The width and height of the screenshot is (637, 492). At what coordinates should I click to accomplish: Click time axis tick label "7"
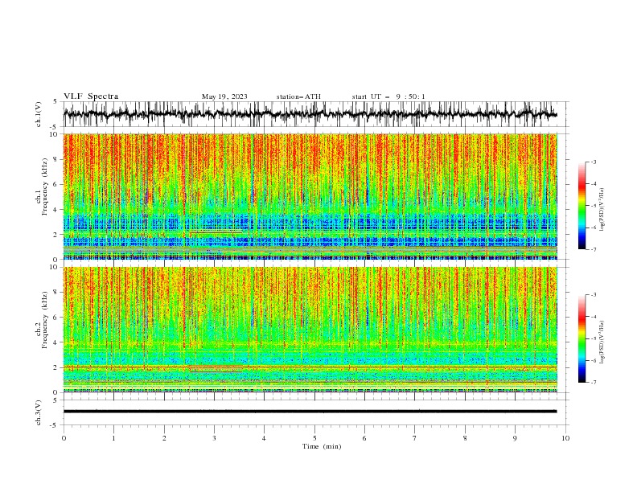point(415,438)
